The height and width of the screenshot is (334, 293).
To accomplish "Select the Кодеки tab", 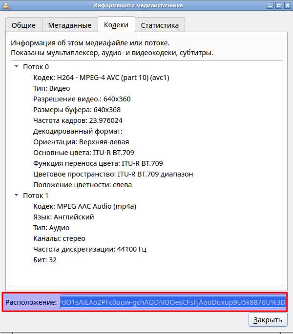I will (x=116, y=24).
